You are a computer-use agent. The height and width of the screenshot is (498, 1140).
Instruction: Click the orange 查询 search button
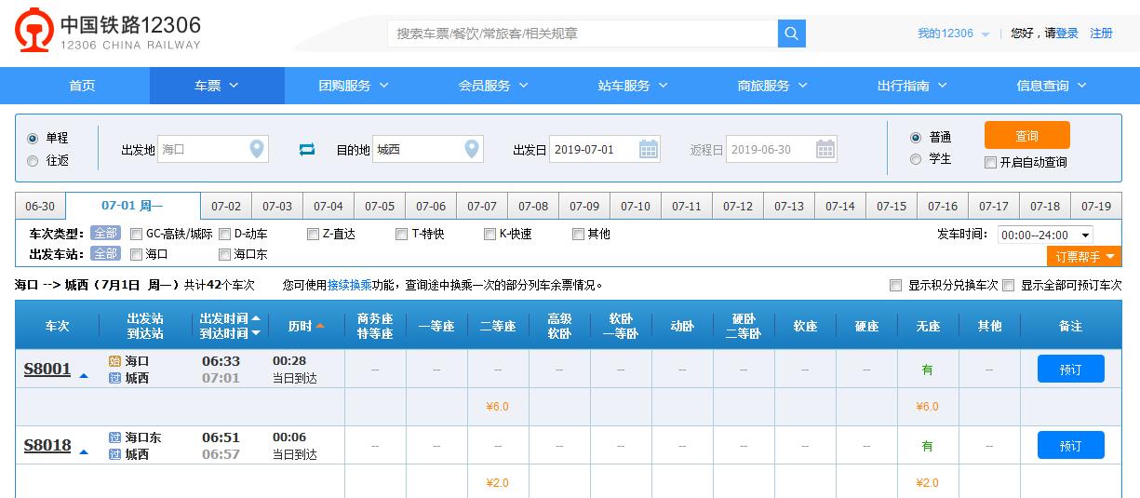(1026, 136)
